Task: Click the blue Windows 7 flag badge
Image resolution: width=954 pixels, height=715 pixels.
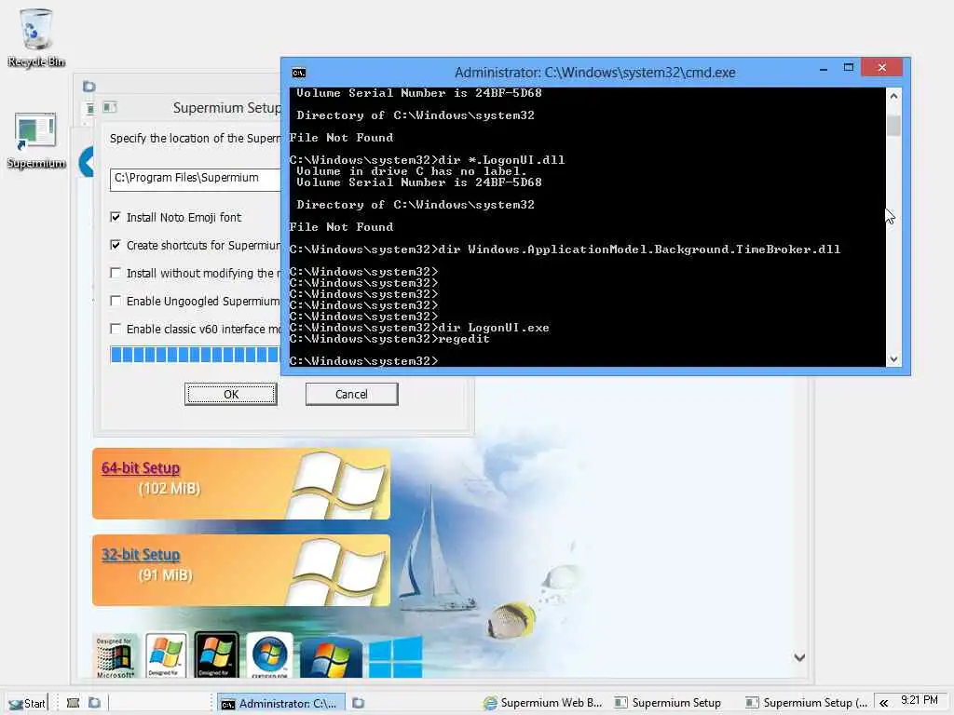Action: (x=331, y=658)
